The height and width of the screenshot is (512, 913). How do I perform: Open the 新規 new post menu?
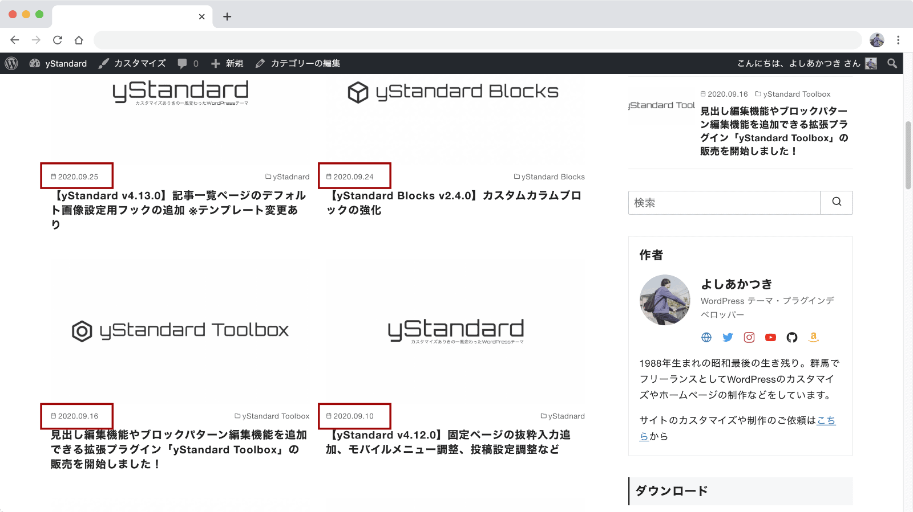point(227,63)
